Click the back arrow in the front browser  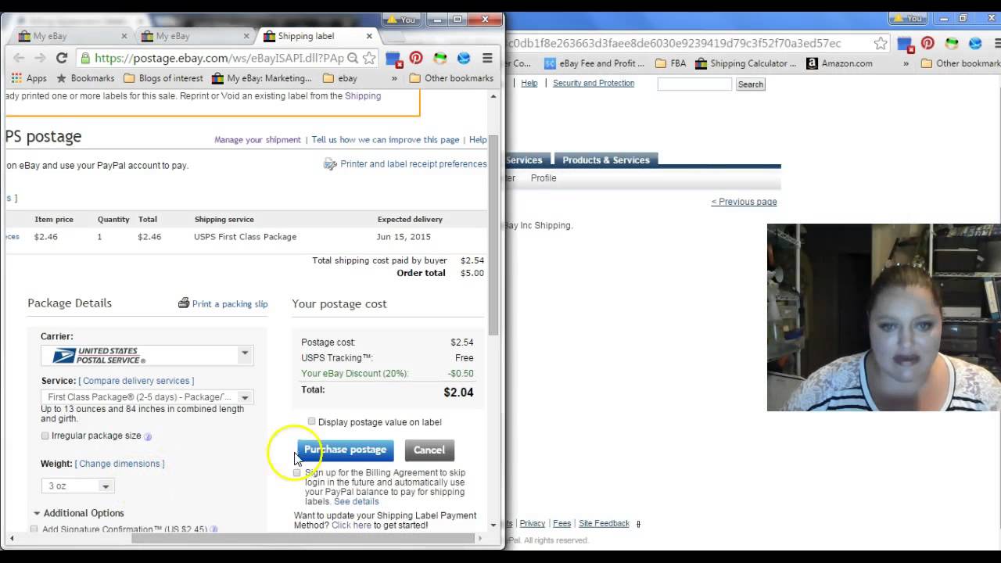click(19, 58)
